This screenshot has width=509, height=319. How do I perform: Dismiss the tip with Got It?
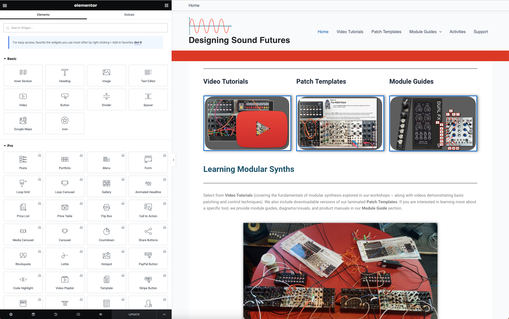[x=138, y=42]
